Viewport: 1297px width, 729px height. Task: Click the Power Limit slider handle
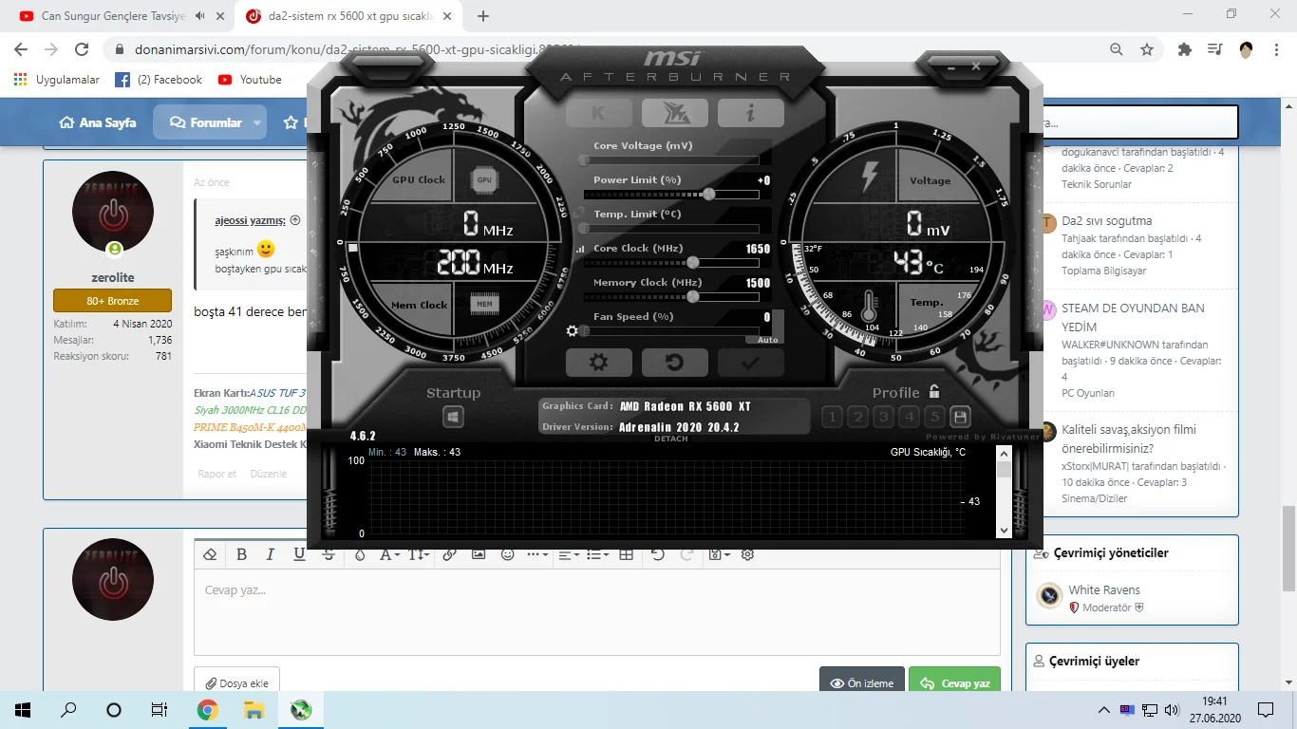(x=708, y=194)
